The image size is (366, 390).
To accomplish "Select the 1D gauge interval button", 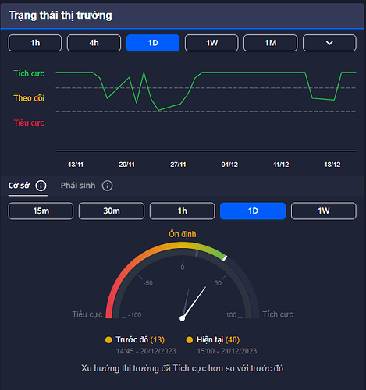I will [x=253, y=211].
